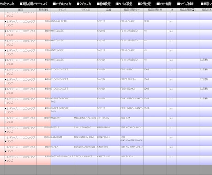The image size is (212, 175).
Task: Click the PUZZLE line name cell
Action: coord(62,131)
